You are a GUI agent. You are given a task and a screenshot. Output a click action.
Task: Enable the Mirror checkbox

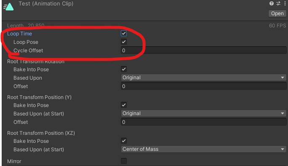pos(124,161)
